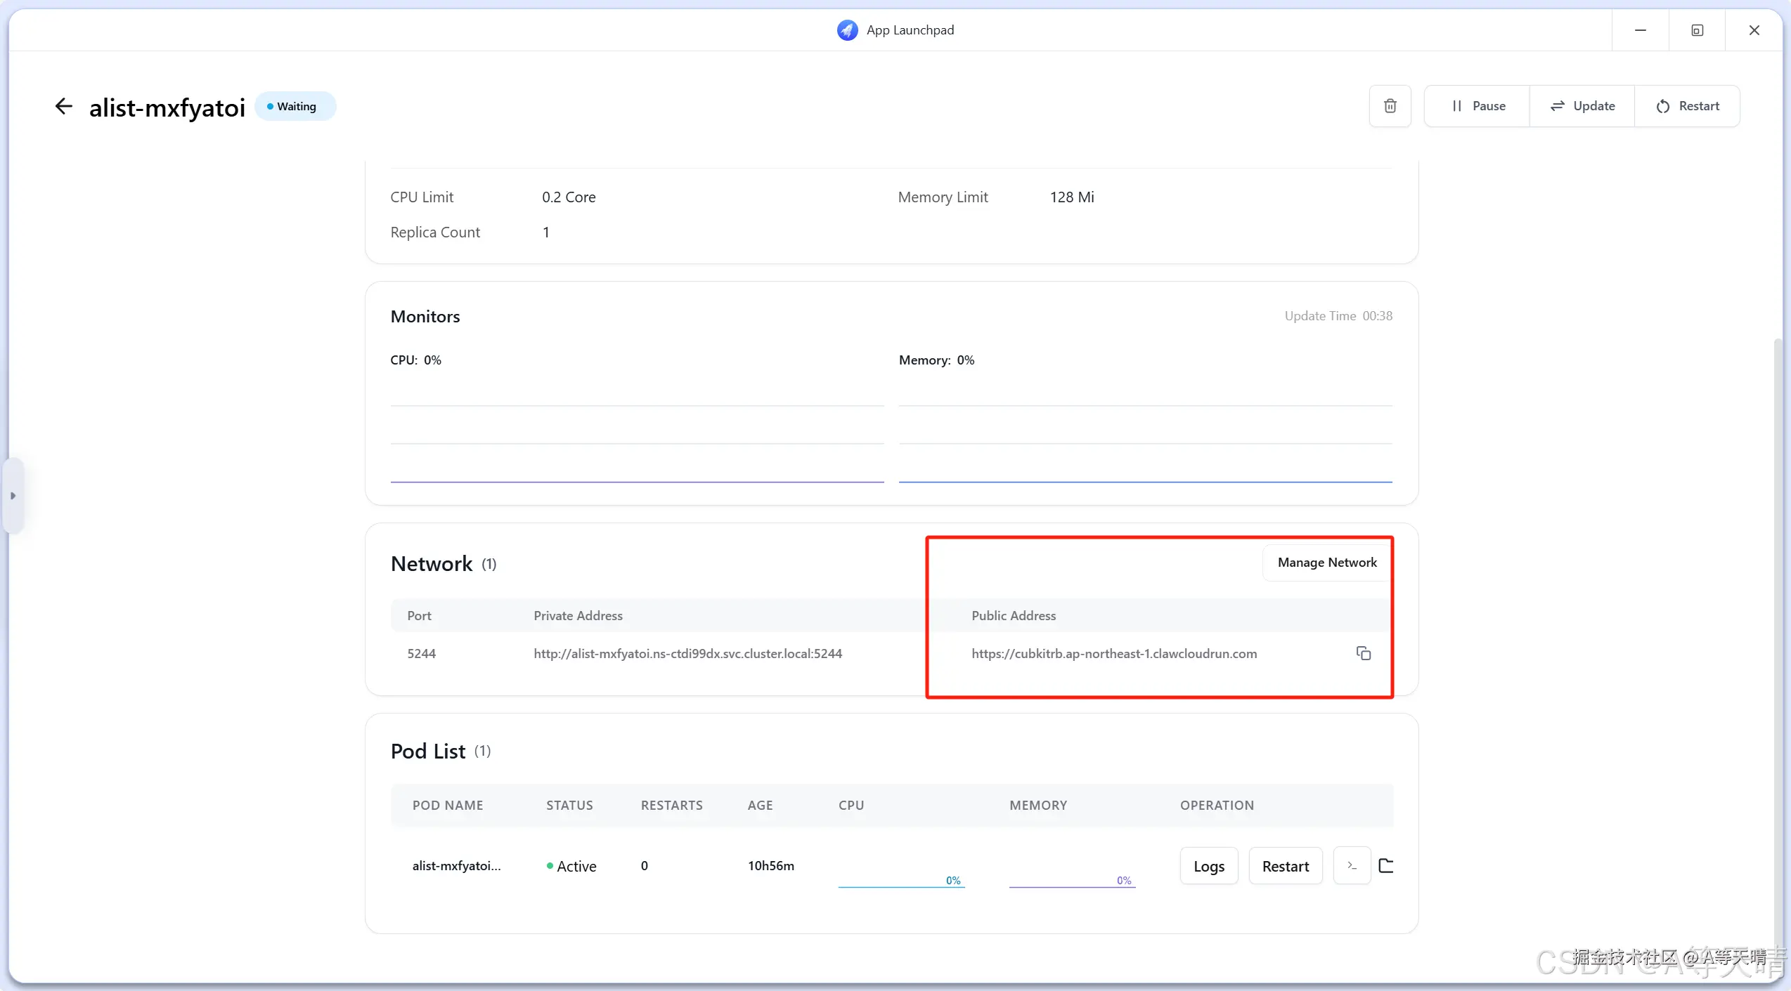This screenshot has height=991, width=1791.
Task: View Logs for the alist pod
Action: tap(1208, 866)
